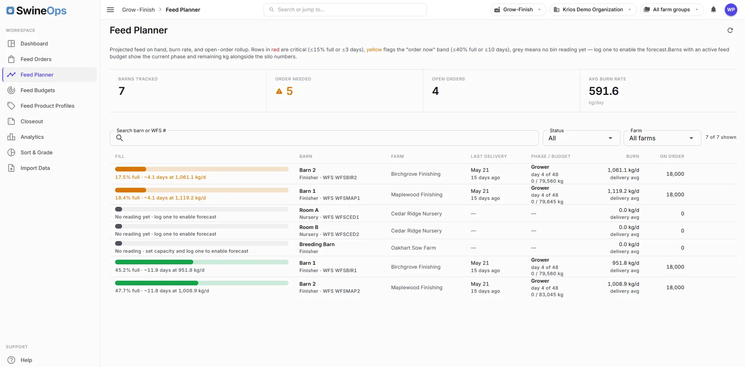Focus the Search barn or WFS field

click(324, 138)
